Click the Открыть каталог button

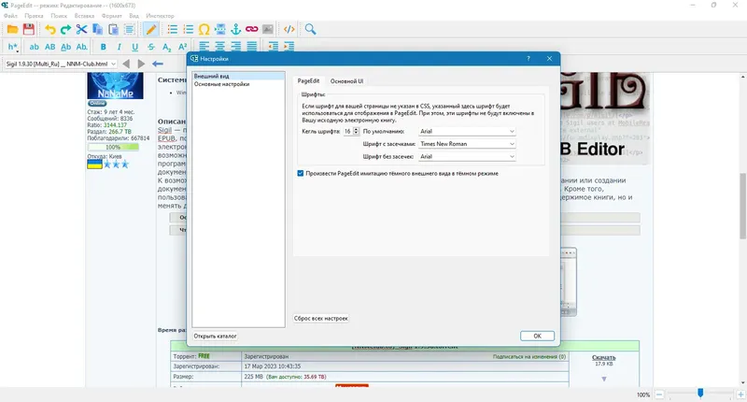[x=215, y=336]
